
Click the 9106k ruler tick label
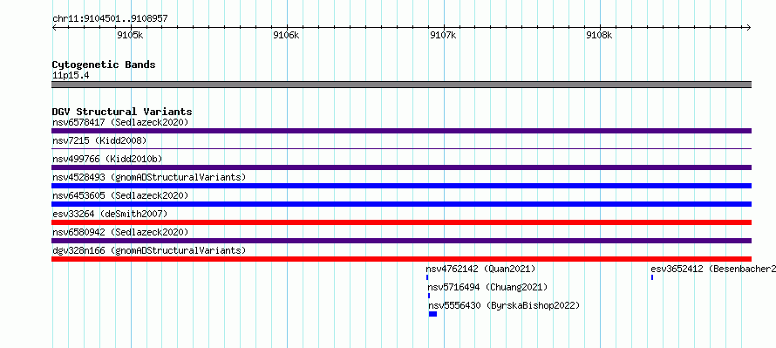286,35
